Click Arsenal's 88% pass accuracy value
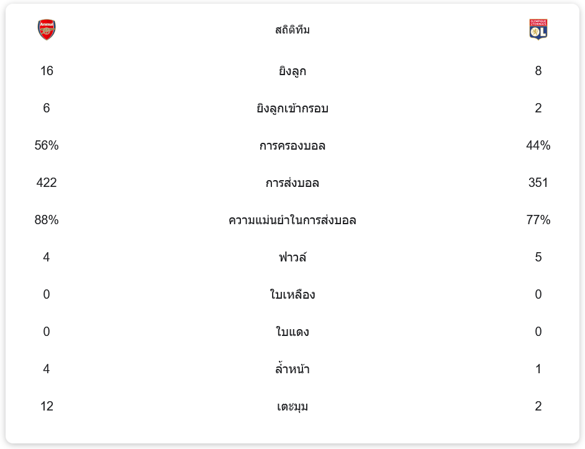 [x=47, y=220]
